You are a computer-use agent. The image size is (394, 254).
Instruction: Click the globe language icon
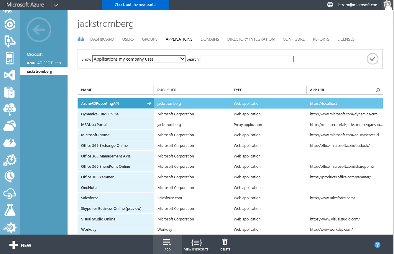330,5
